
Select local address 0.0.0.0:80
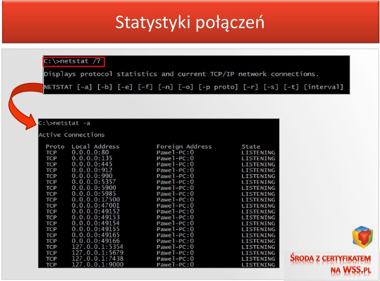[90, 153]
